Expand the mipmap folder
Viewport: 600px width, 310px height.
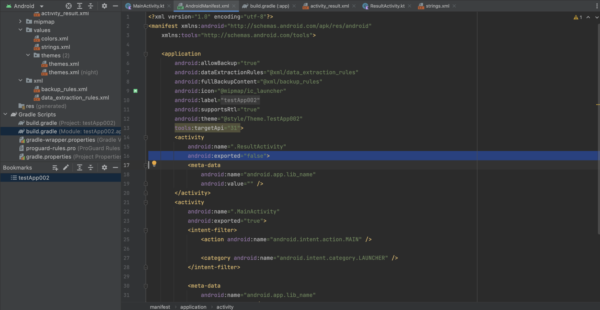point(20,21)
